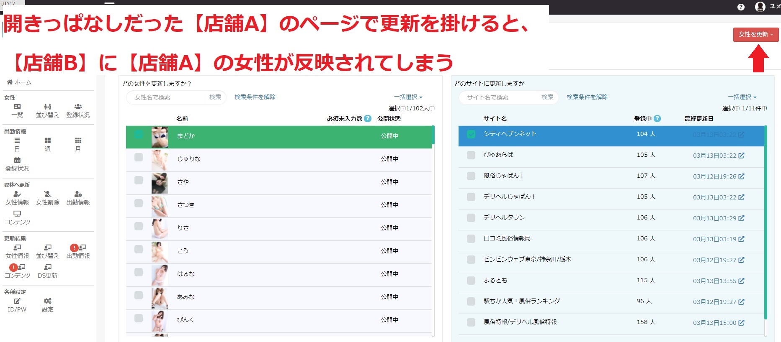Click 検索 button beside 女性名で検索
Viewport: 781px width, 342px height.
click(x=215, y=97)
